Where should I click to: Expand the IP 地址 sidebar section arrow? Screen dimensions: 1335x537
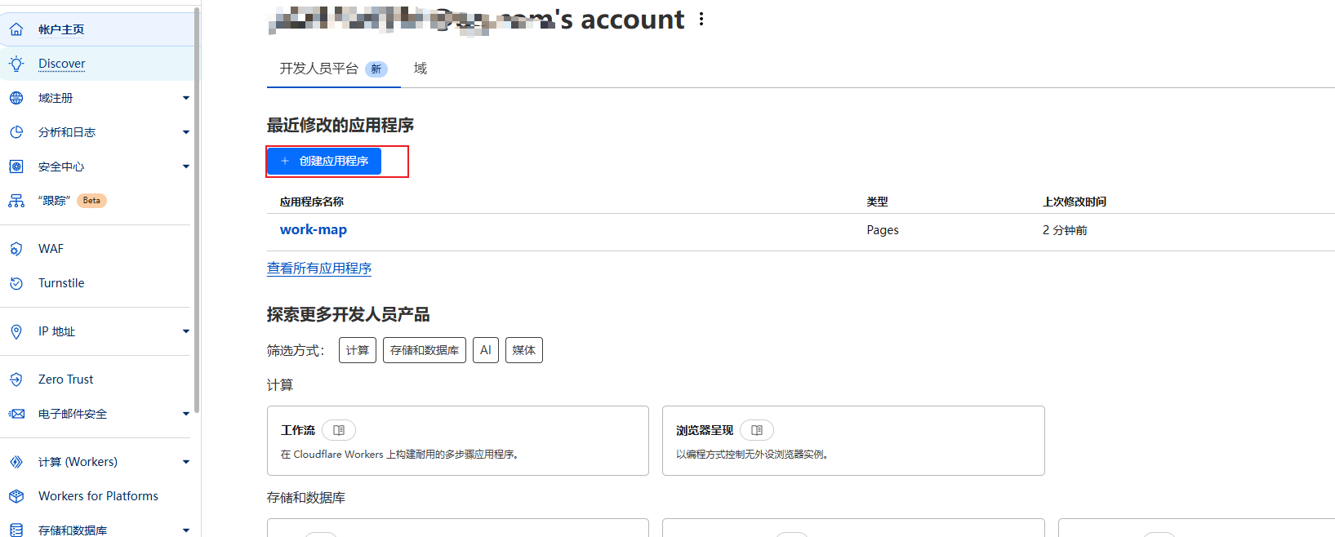coord(186,331)
